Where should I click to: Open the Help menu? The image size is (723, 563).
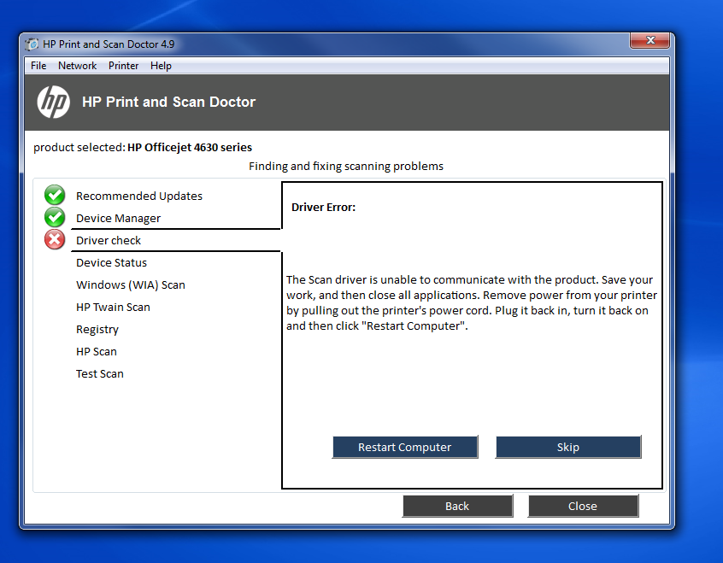(x=161, y=66)
